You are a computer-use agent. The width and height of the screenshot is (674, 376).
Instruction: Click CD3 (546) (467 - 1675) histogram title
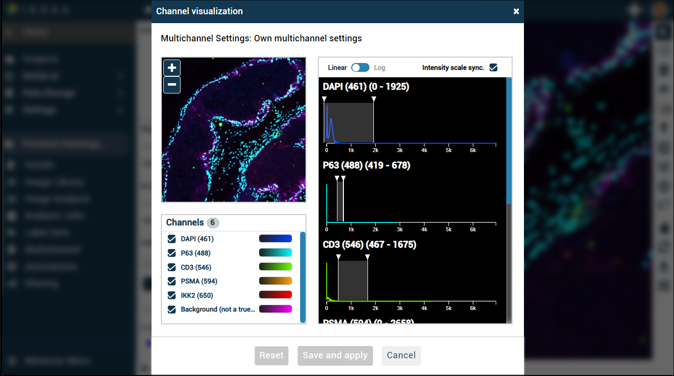(x=369, y=245)
